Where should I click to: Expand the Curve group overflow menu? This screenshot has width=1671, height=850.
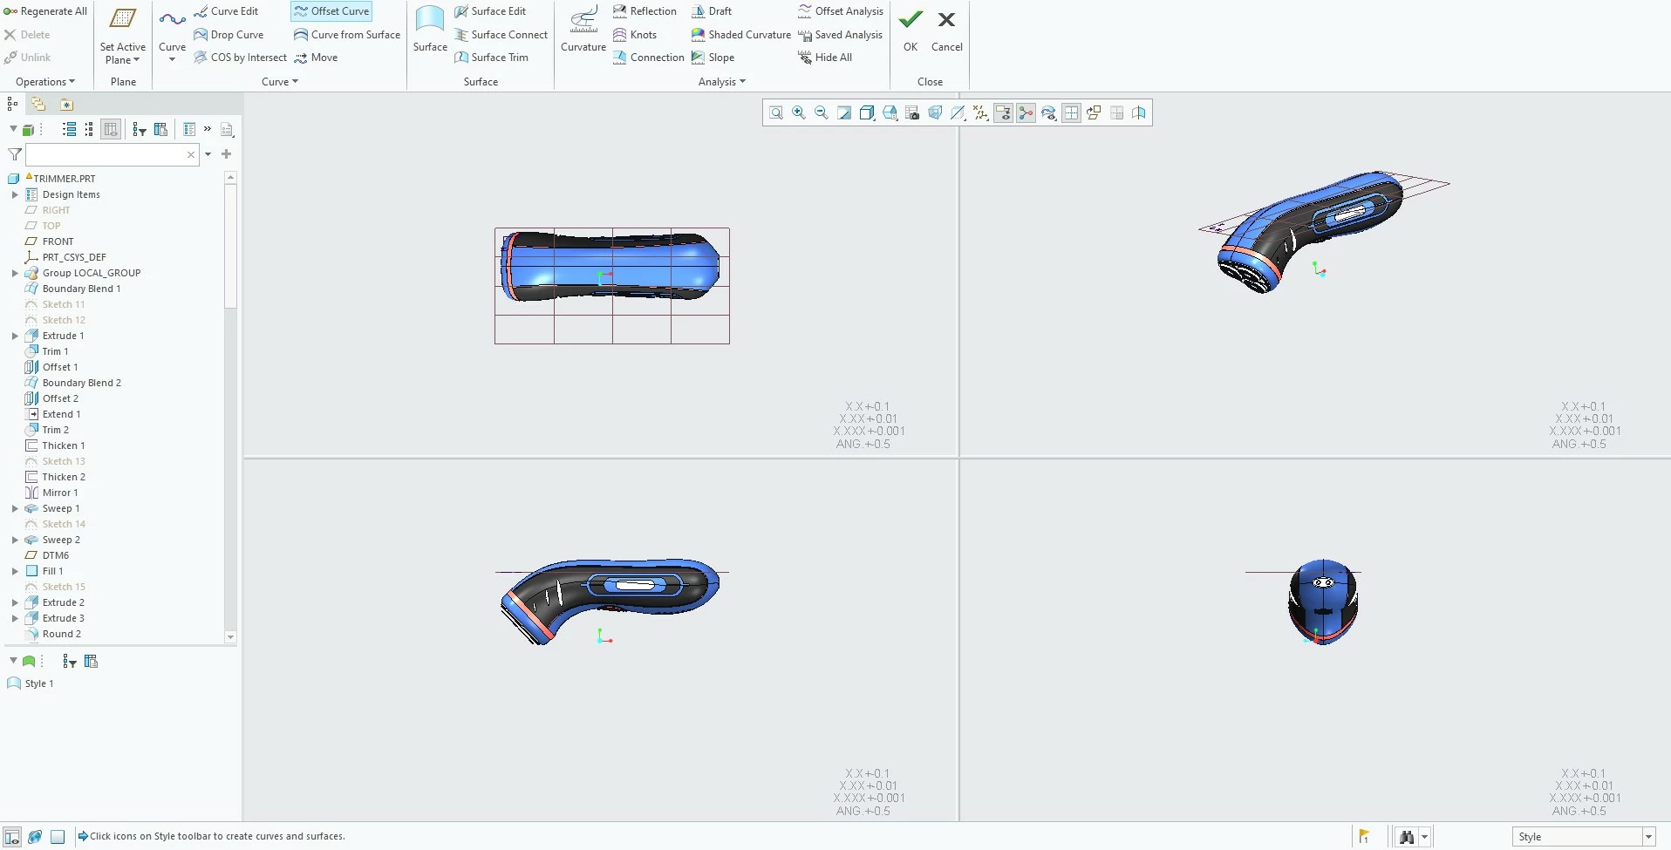pyautogui.click(x=280, y=82)
